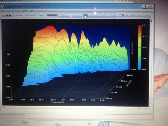Toggle the RB channel button
This screenshot has width=168, height=126.
coord(96,15)
